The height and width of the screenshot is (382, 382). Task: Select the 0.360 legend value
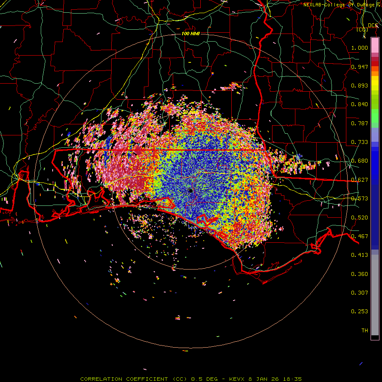360,274
